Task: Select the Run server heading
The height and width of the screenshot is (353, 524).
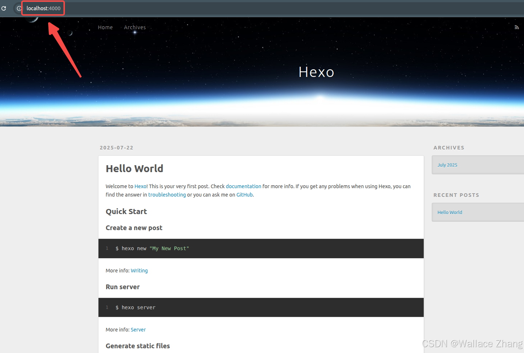Action: coord(123,287)
